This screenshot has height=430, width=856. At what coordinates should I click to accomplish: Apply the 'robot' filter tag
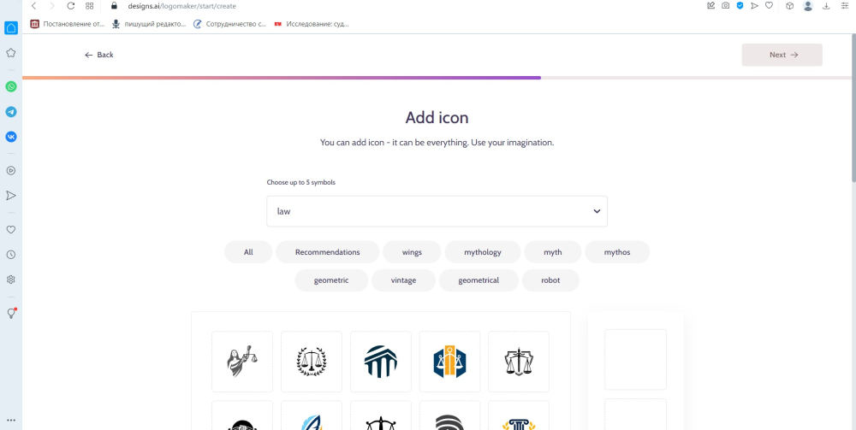tap(550, 280)
